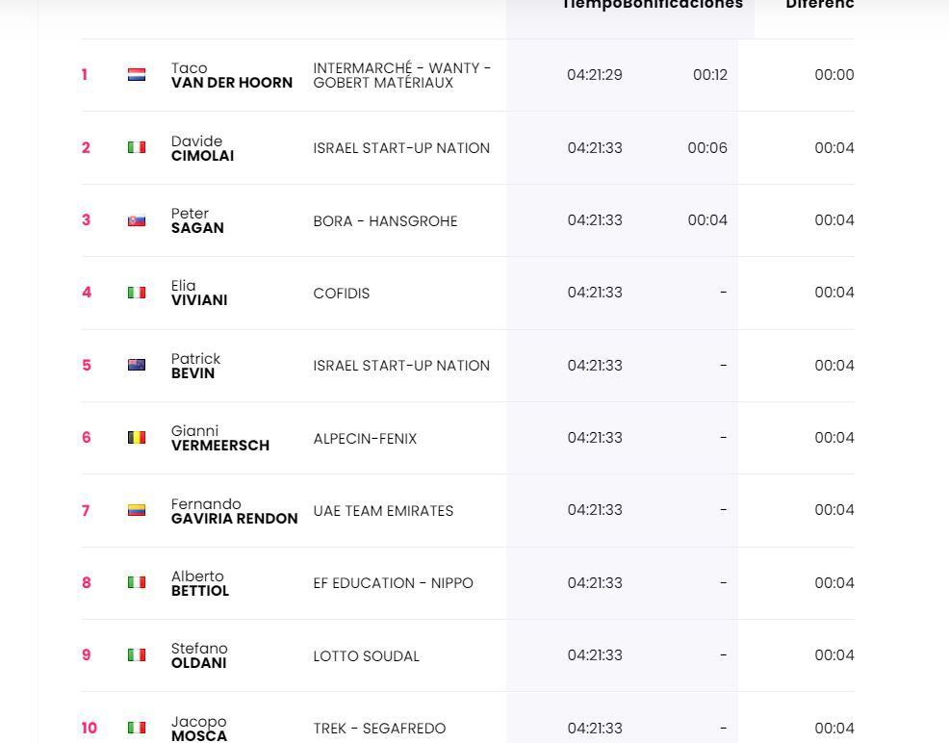Open Peter Sagan's rider name link
This screenshot has height=743, width=949.
[x=197, y=221]
